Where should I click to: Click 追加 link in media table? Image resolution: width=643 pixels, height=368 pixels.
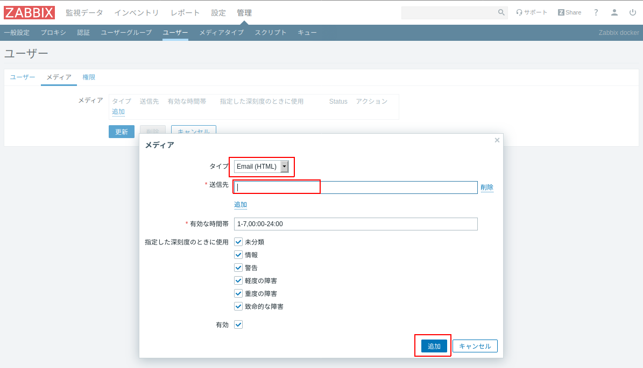click(x=118, y=112)
